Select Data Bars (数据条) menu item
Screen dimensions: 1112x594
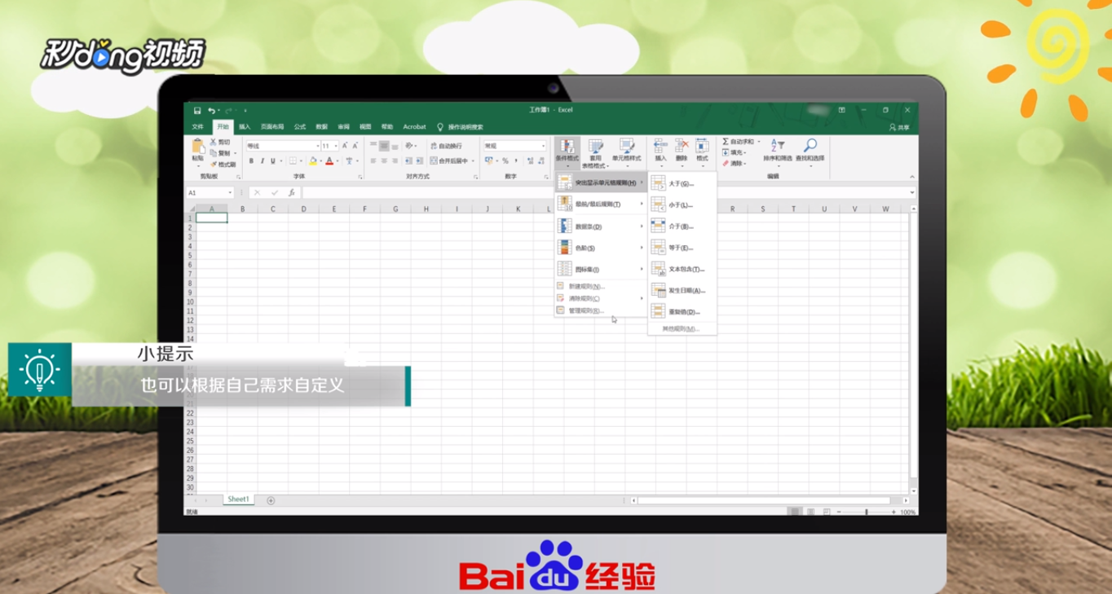click(600, 227)
